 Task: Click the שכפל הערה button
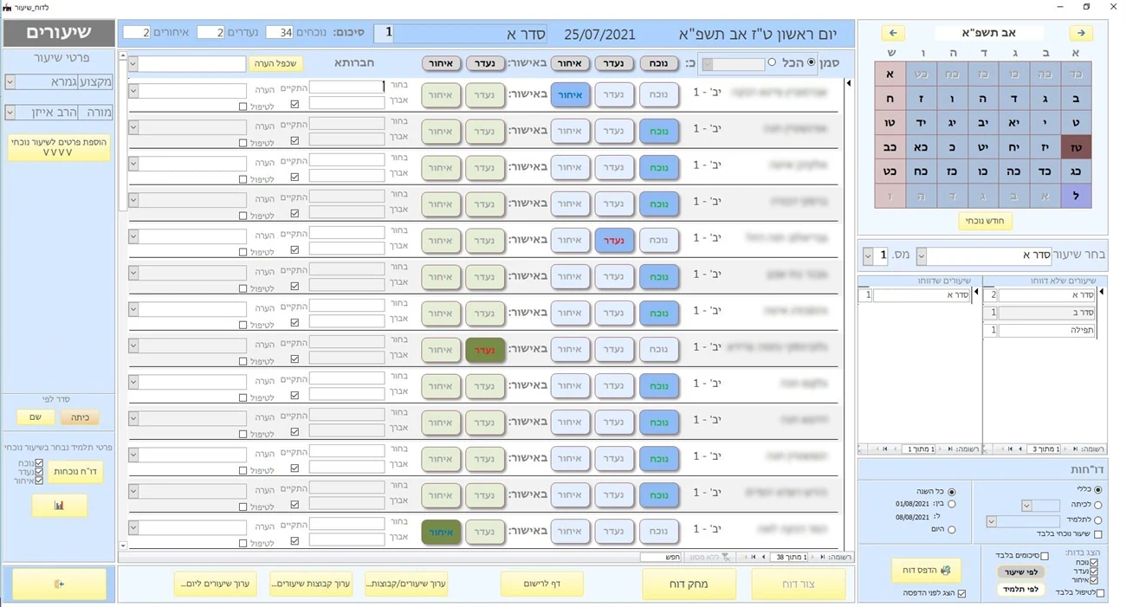(276, 63)
